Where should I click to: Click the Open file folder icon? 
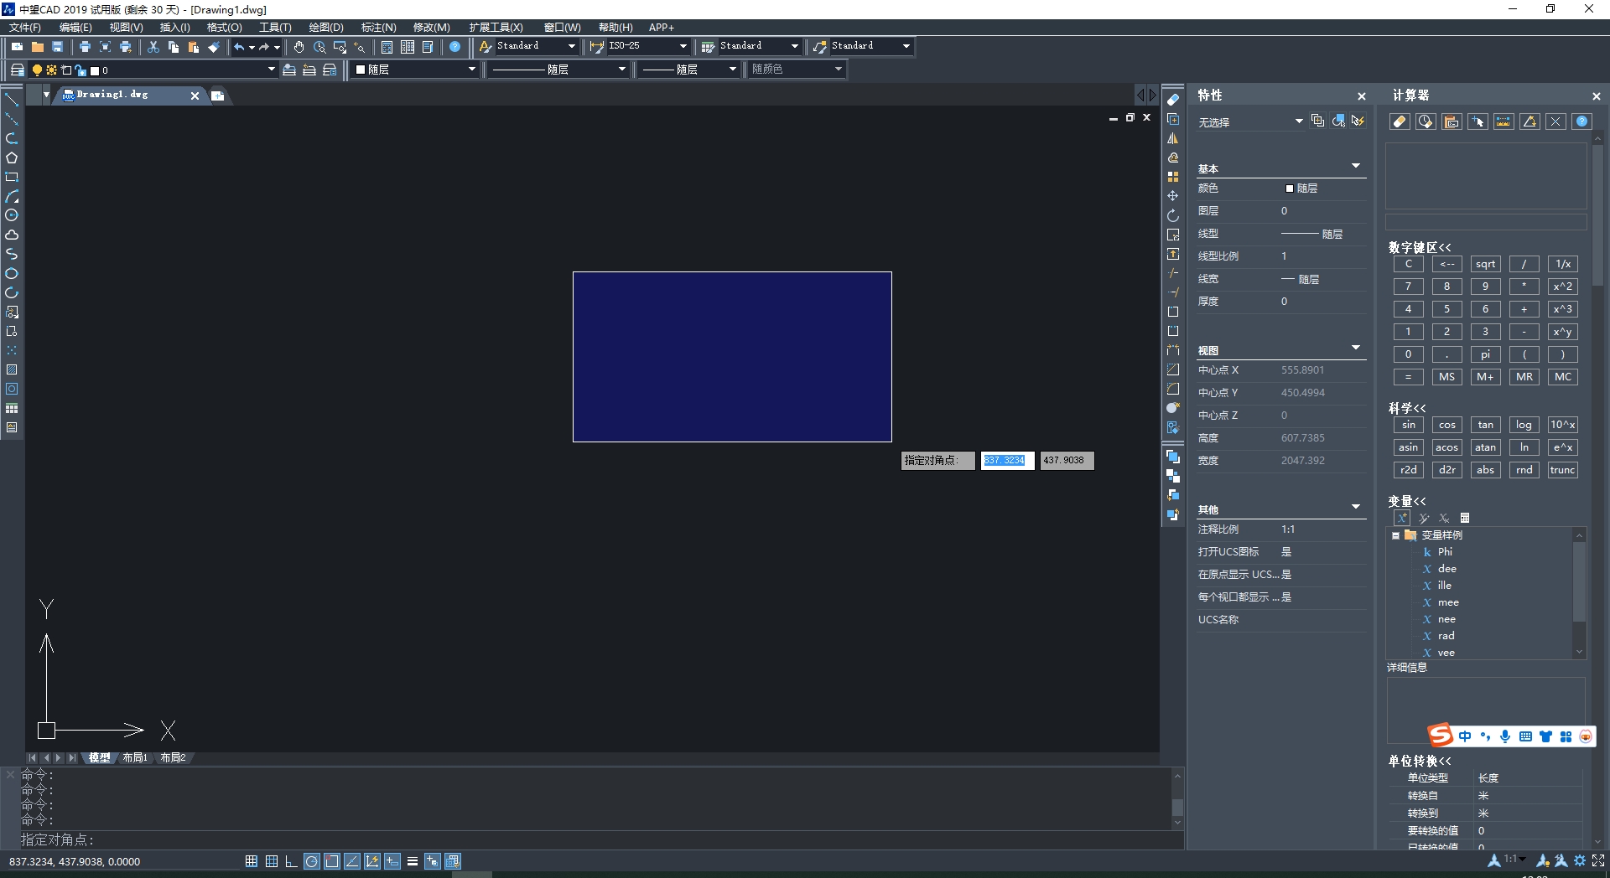(x=37, y=47)
